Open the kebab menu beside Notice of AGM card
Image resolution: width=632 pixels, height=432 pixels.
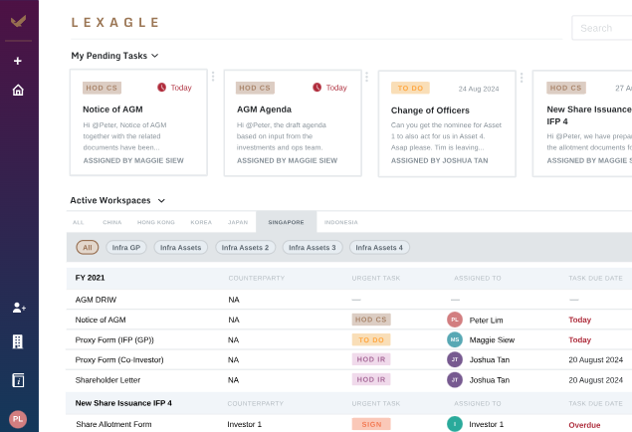[213, 77]
